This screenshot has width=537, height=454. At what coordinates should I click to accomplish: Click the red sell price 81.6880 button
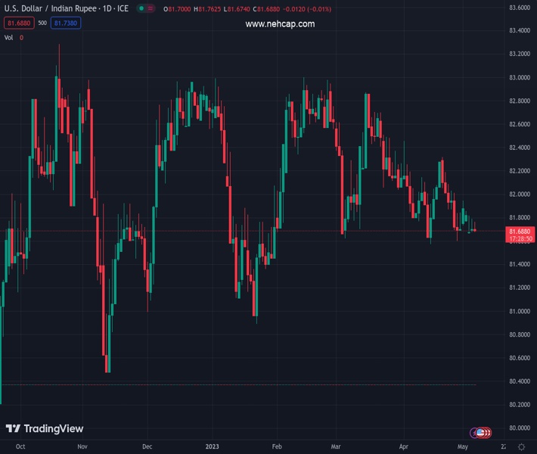(x=18, y=23)
